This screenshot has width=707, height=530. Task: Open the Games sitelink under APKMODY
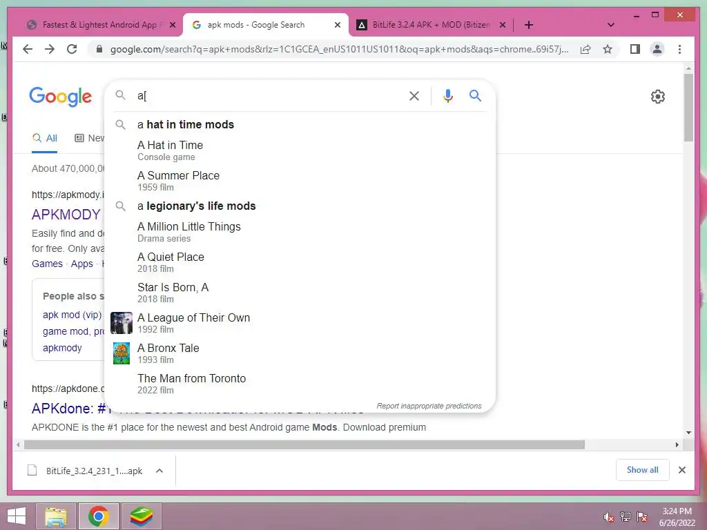click(47, 264)
